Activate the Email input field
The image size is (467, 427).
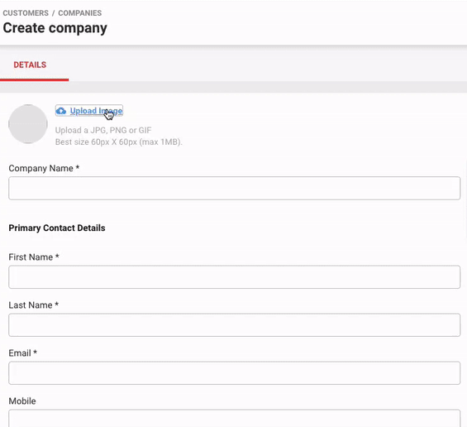(x=235, y=373)
